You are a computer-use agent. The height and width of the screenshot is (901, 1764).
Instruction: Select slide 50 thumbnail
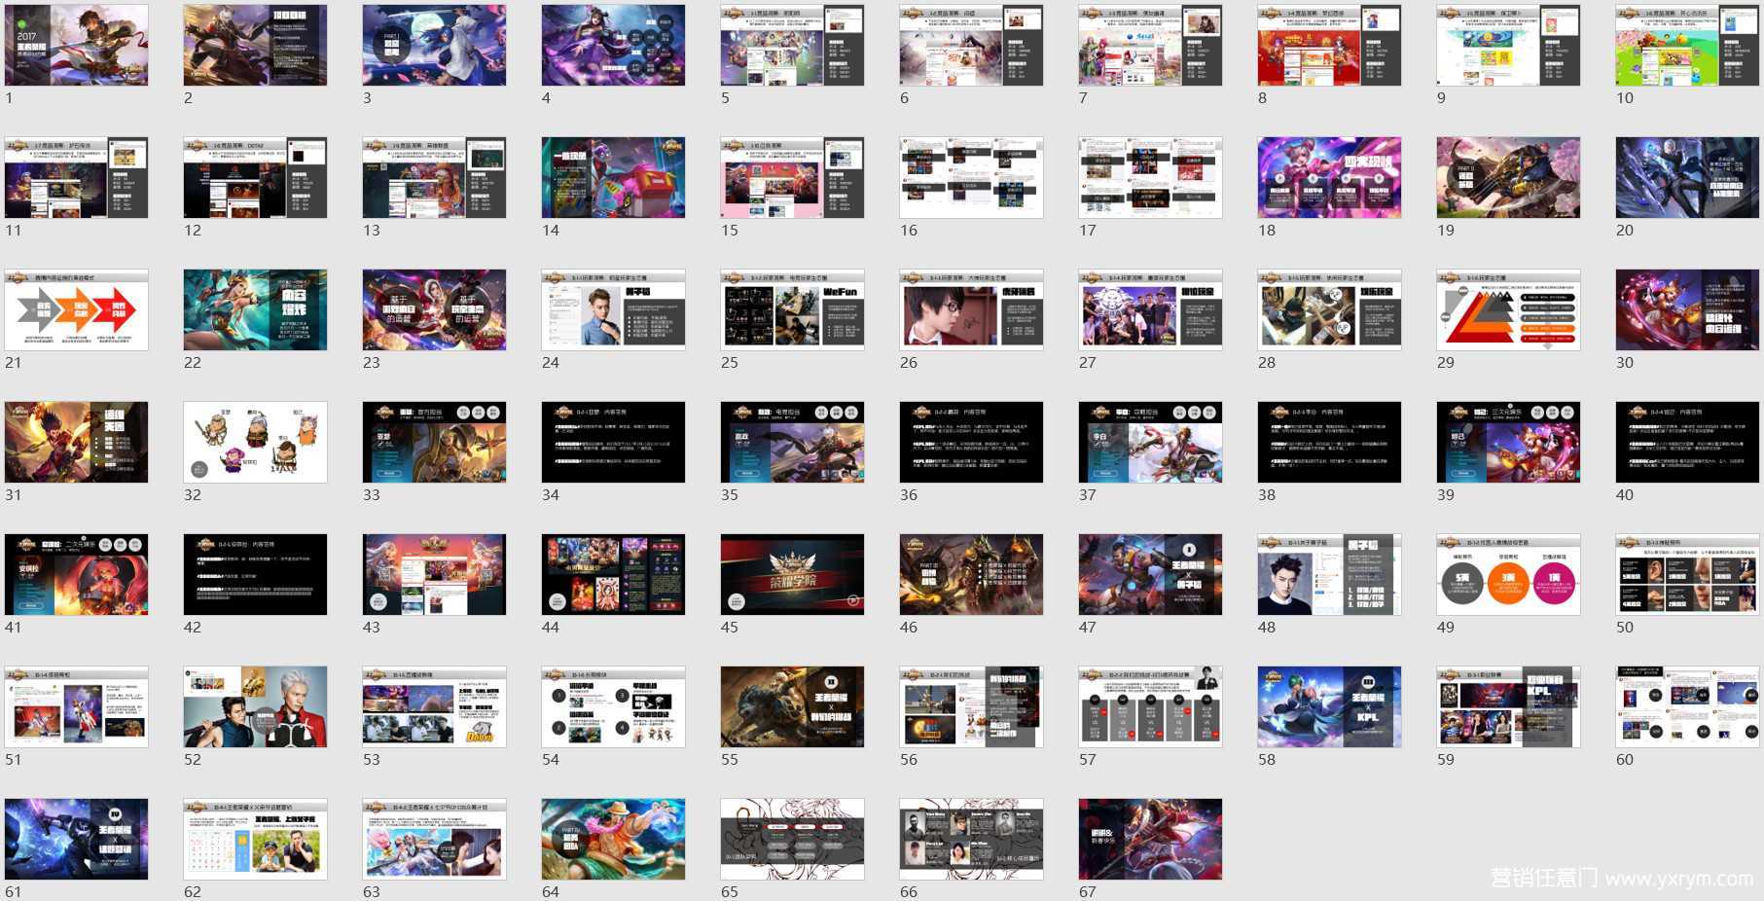(x=1687, y=574)
